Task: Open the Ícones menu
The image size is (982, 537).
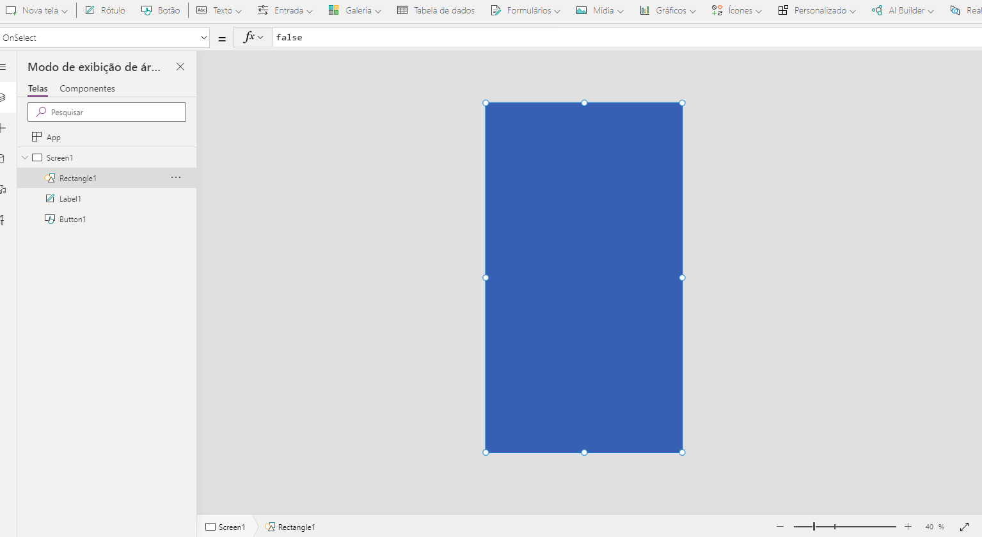Action: point(736,10)
